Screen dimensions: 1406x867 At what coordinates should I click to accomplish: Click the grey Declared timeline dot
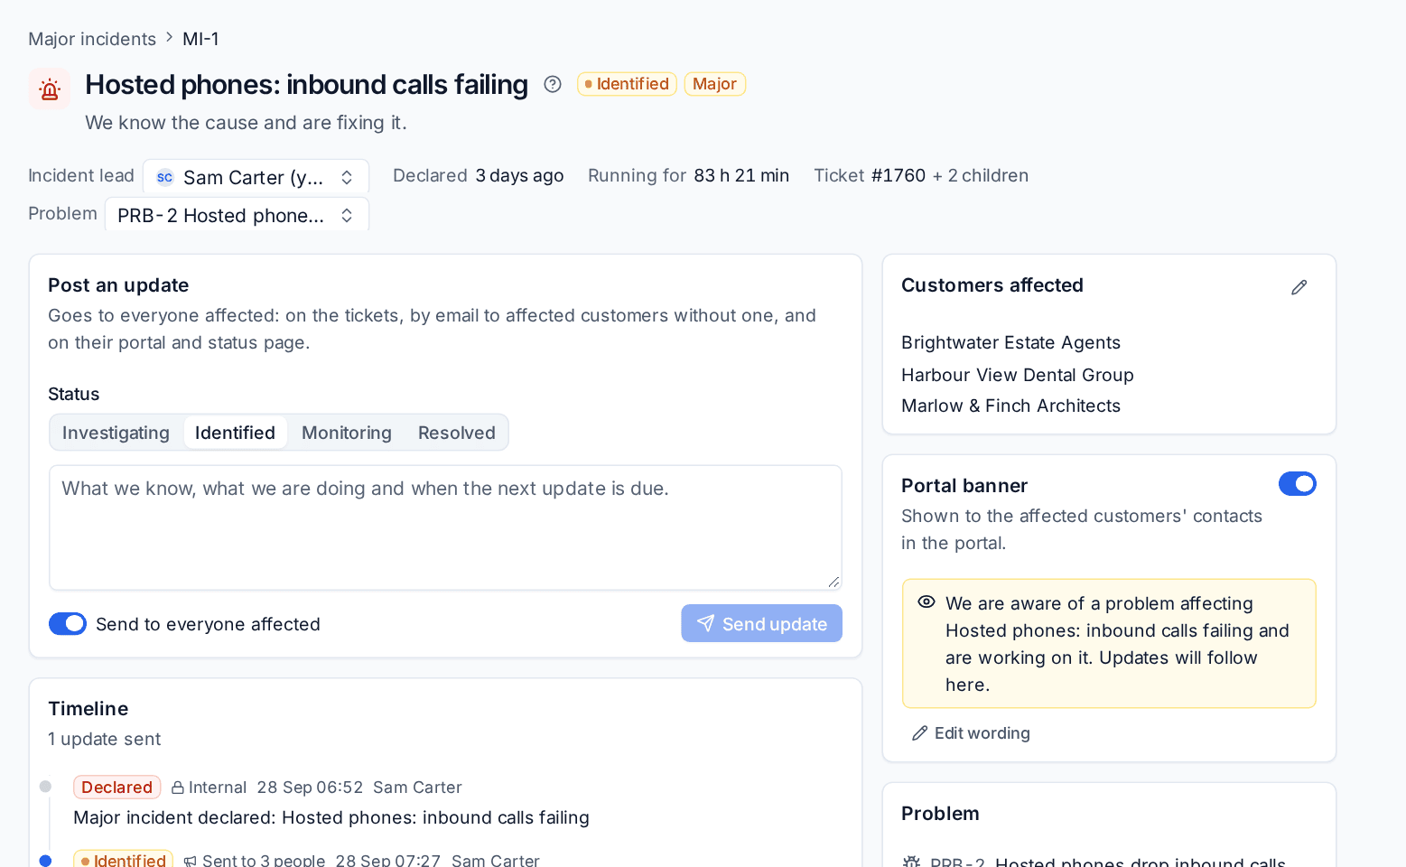45,787
